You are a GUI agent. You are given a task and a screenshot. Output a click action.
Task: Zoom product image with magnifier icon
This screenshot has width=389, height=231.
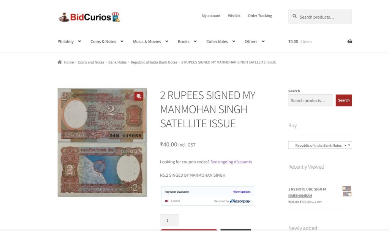[x=139, y=96]
